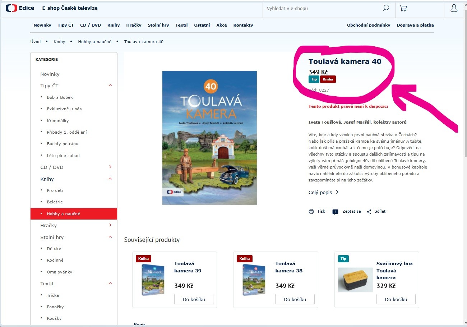Click the search magnifier icon

[386, 8]
